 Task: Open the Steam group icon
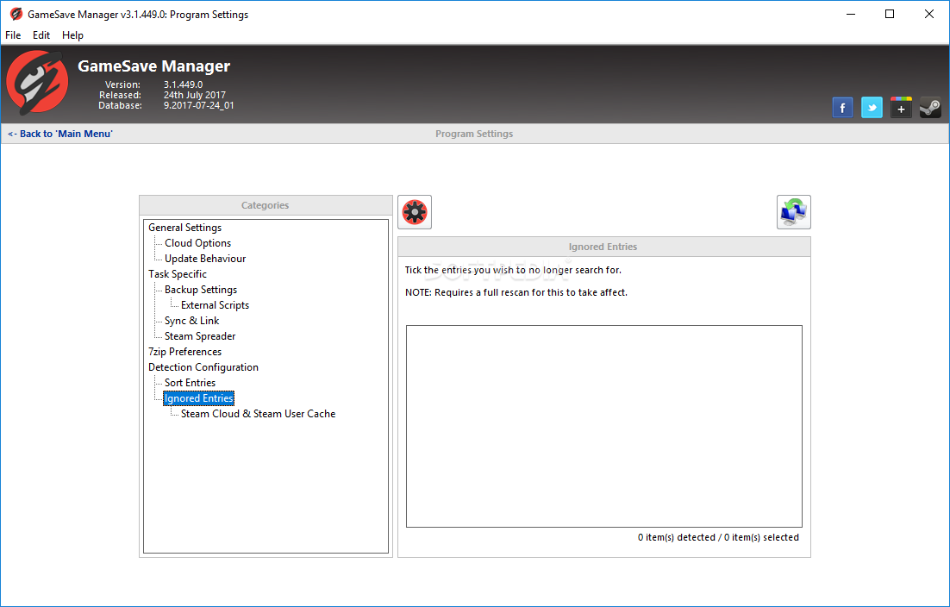click(930, 108)
